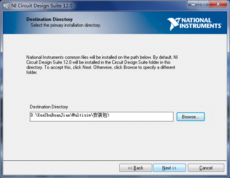Go back using the << Back button
This screenshot has height=178, width=230.
pyautogui.click(x=135, y=168)
